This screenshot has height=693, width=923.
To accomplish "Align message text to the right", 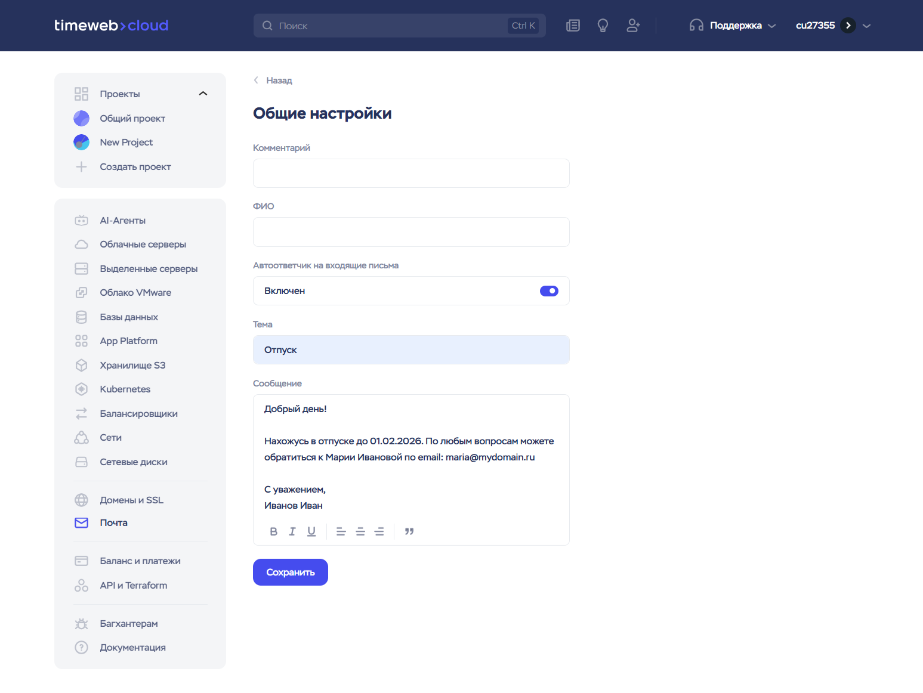I will (x=379, y=531).
